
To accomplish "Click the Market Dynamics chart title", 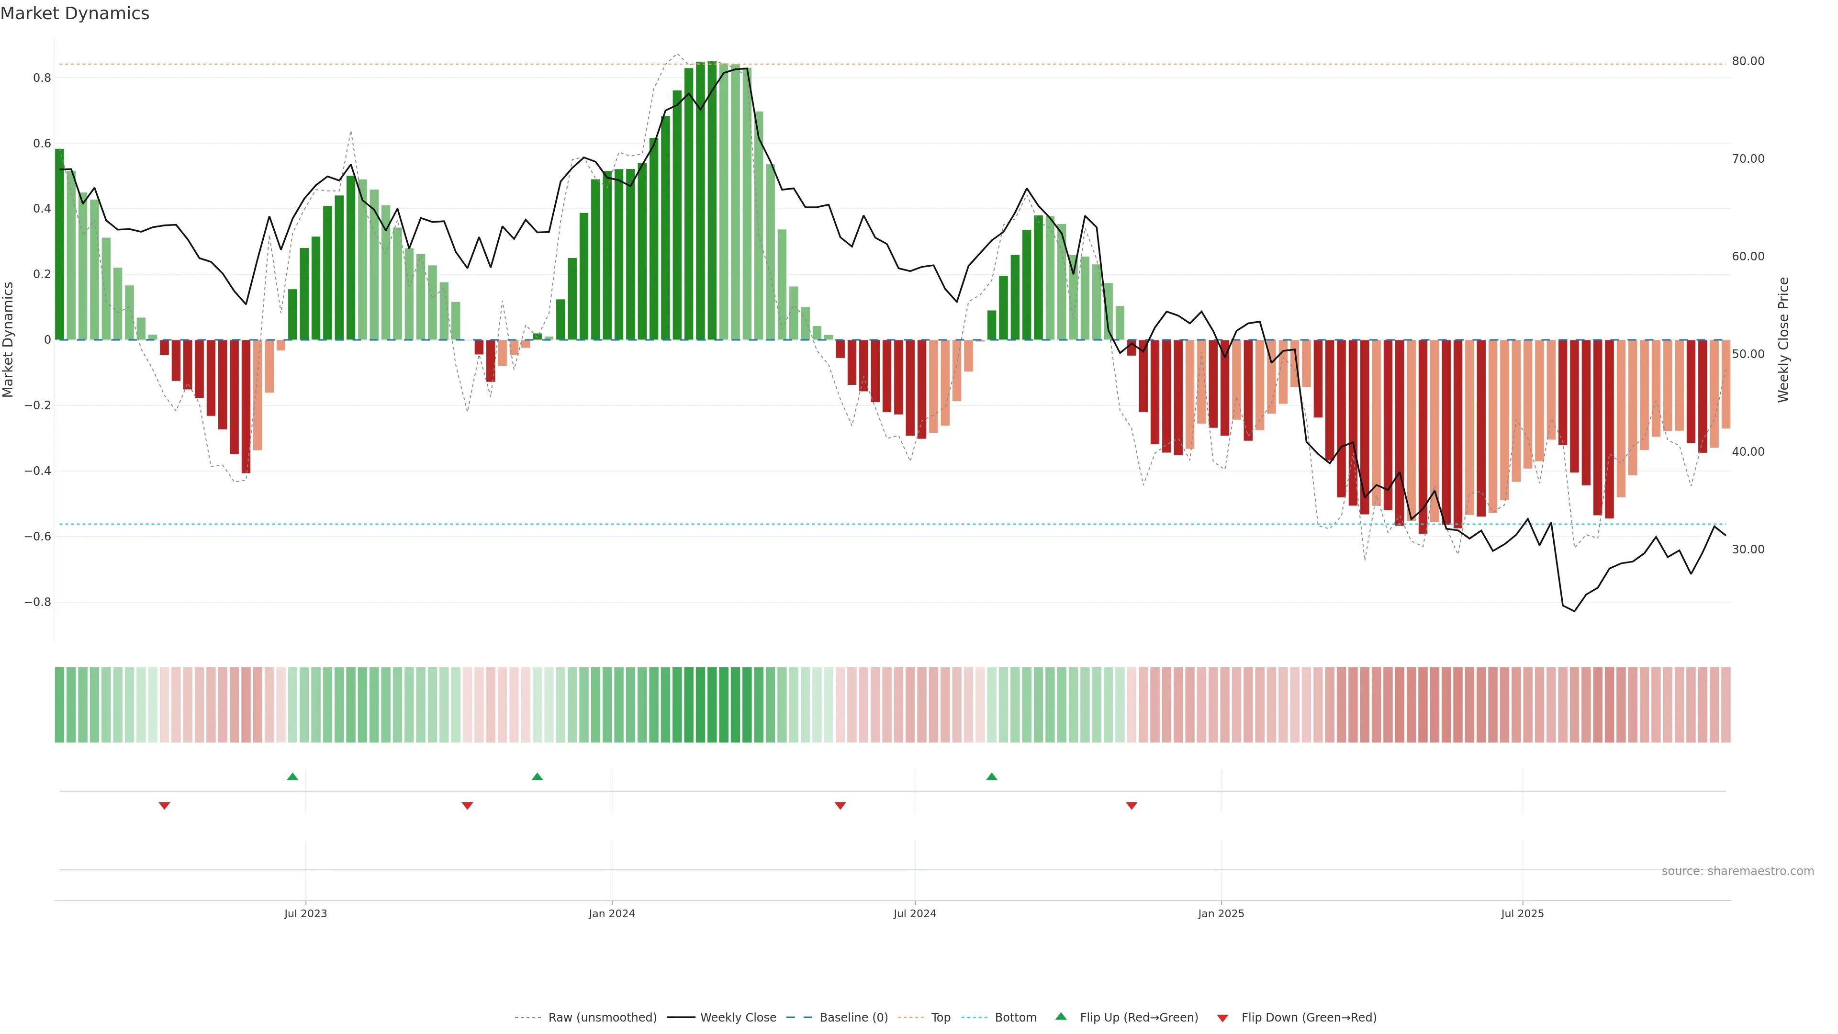I will pos(75,13).
